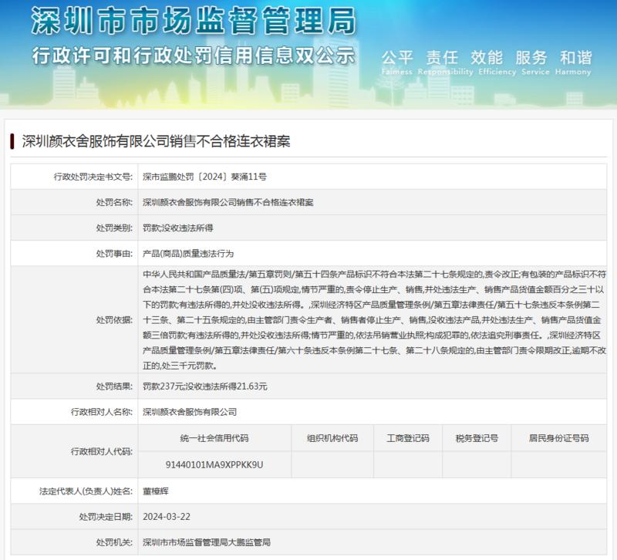The image size is (617, 560).
Task: Click the label 处罚机关
Action: [x=114, y=542]
